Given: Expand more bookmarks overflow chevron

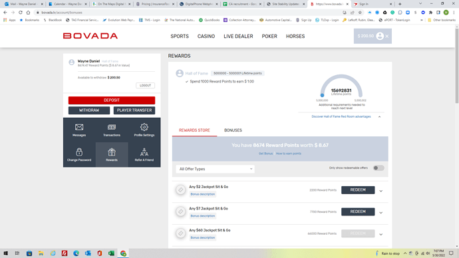Looking at the screenshot, I should pos(422,20).
